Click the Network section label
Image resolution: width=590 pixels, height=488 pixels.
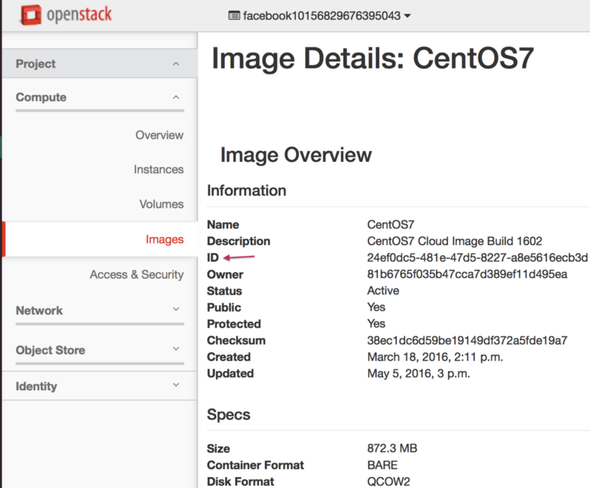39,310
